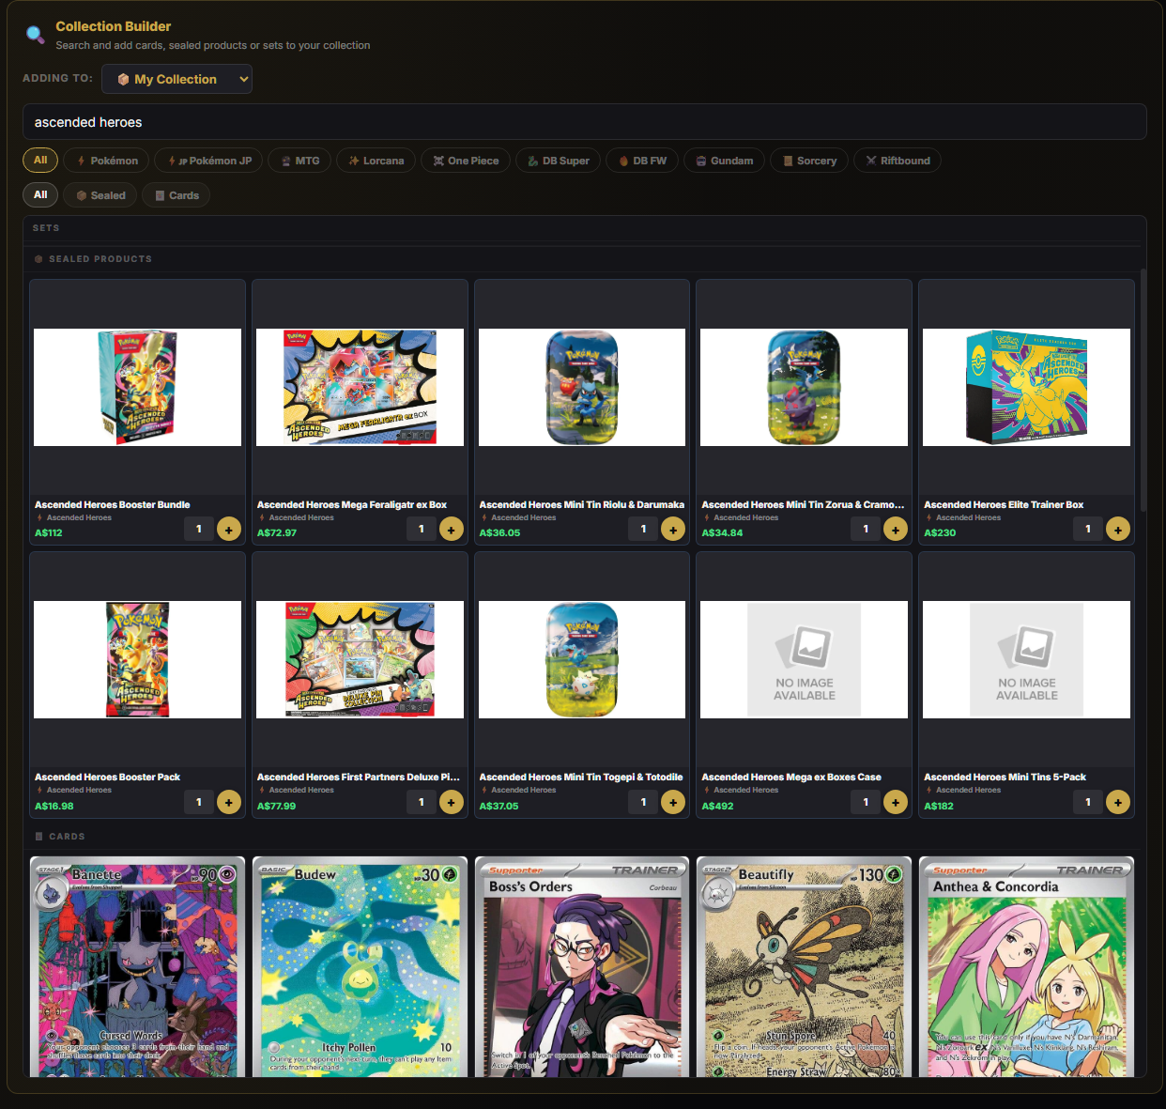Viewport: 1166px width, 1109px height.
Task: Click the results list vertical scrollbar
Action: point(1143,390)
